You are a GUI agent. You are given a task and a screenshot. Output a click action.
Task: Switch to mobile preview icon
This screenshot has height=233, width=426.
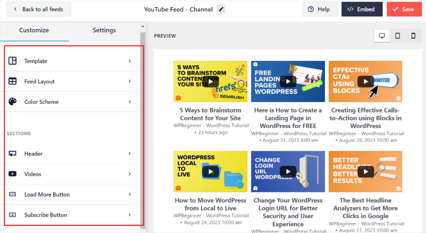point(413,36)
